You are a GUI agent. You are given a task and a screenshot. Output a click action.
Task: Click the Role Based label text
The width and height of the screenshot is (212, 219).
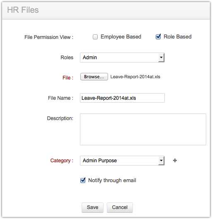(178, 37)
